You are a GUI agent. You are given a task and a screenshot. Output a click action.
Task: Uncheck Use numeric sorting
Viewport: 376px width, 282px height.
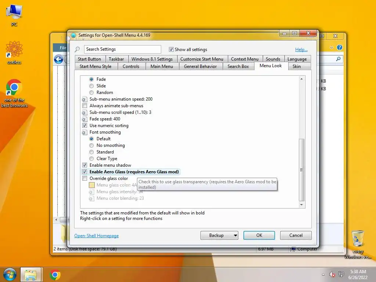click(85, 126)
